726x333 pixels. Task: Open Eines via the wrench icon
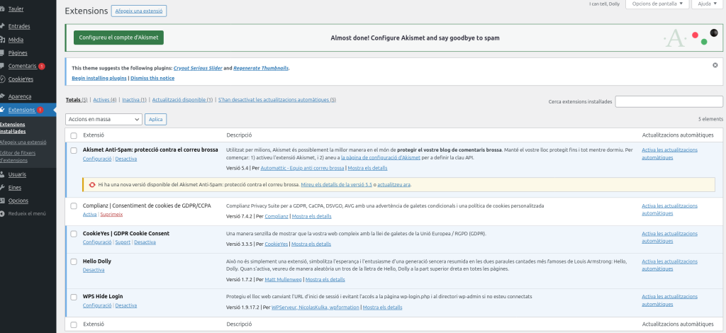pos(4,187)
